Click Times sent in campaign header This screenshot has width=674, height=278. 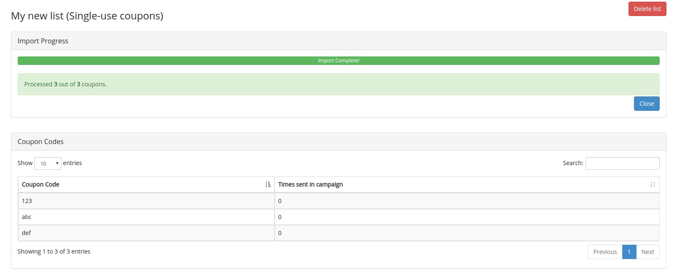(x=467, y=184)
